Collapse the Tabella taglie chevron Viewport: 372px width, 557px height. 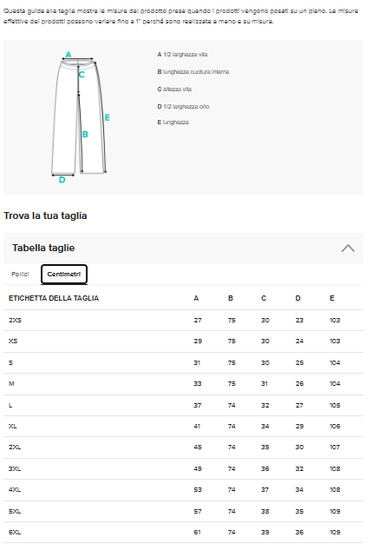point(348,248)
